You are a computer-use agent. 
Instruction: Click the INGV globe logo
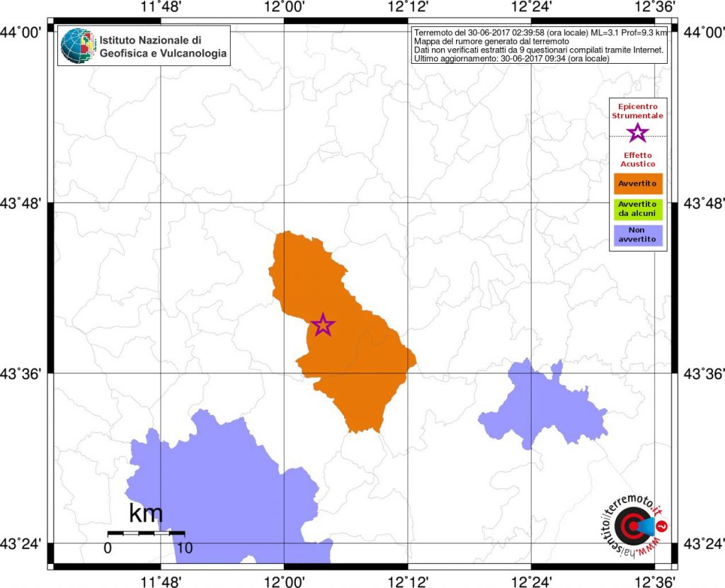76,47
